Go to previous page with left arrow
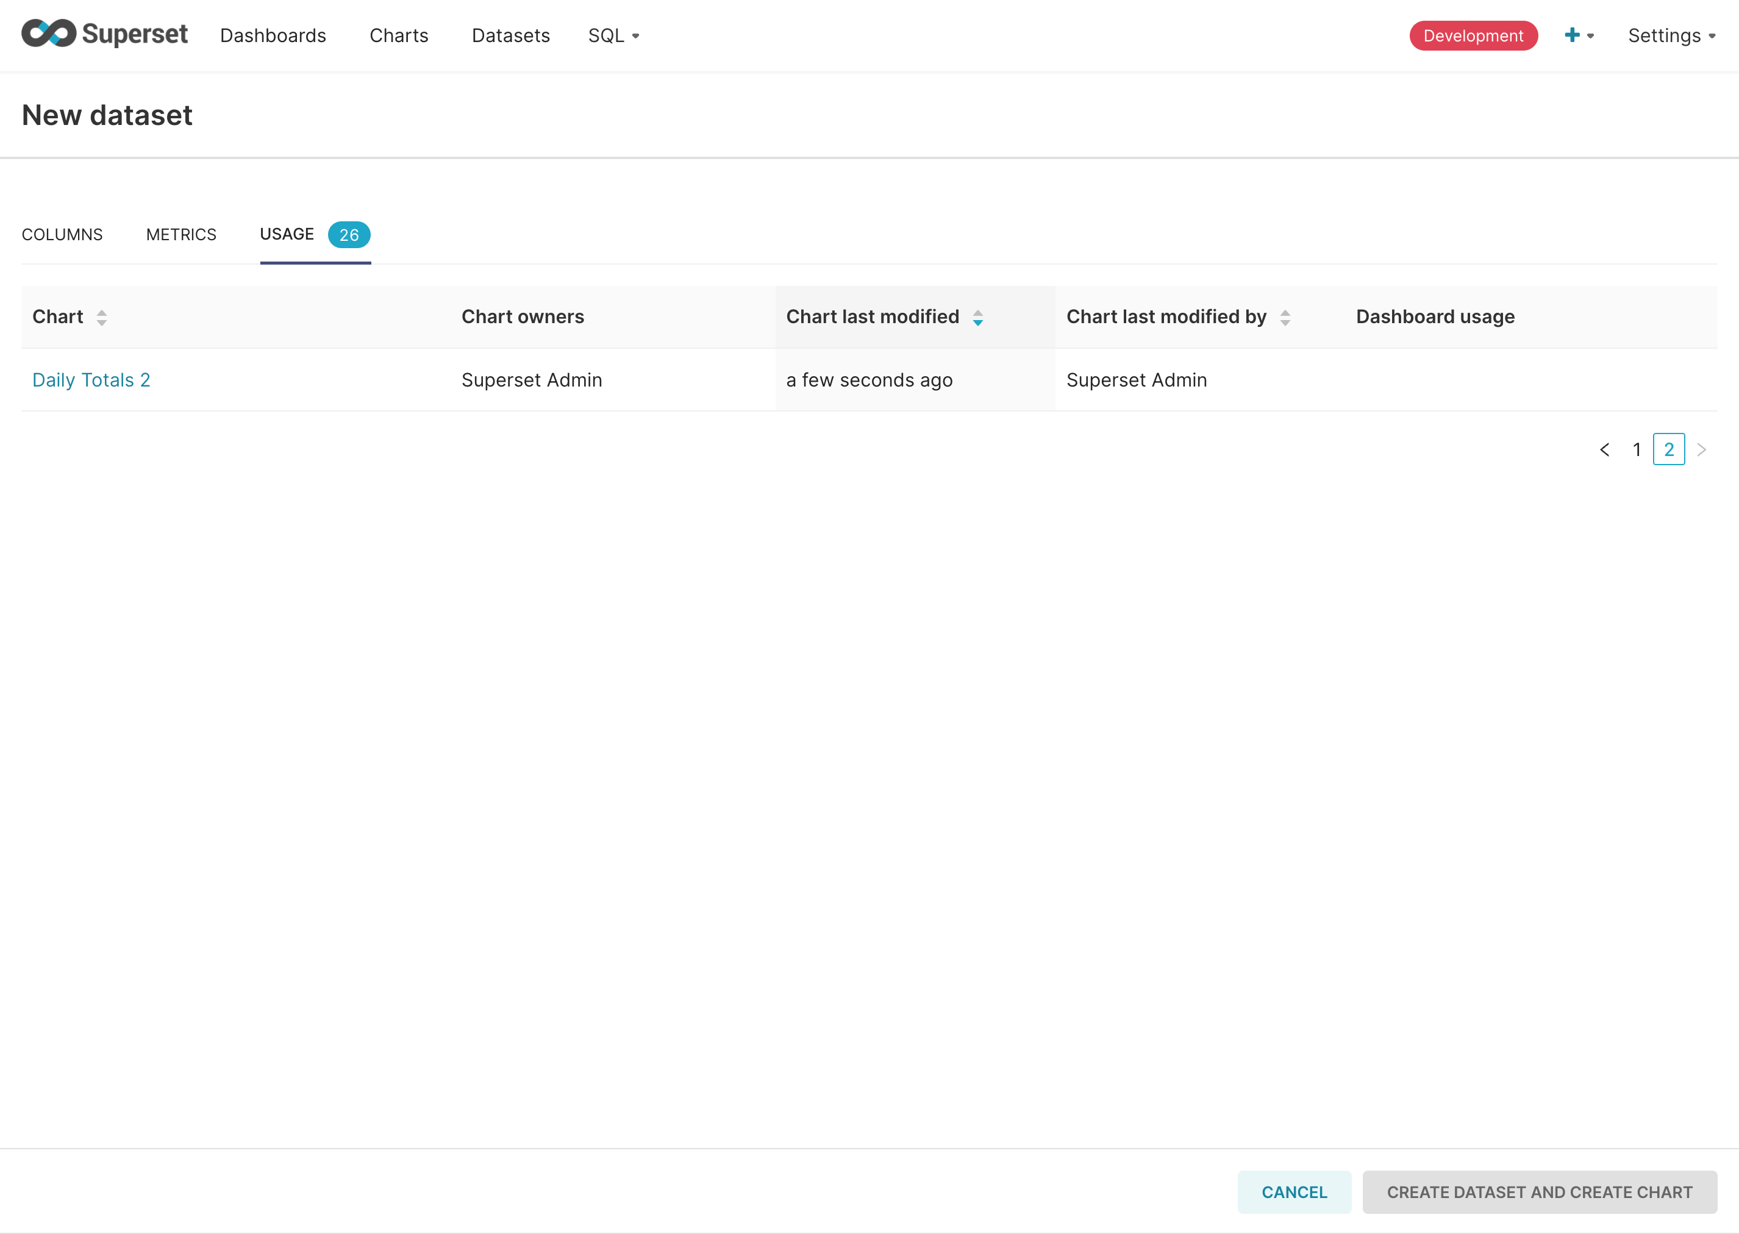 click(x=1604, y=449)
